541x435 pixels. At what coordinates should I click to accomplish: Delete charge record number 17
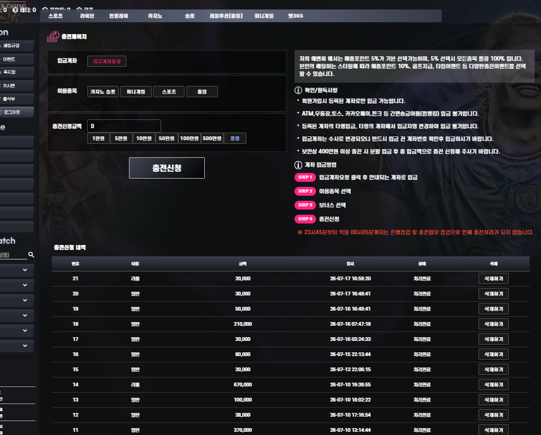click(x=494, y=339)
